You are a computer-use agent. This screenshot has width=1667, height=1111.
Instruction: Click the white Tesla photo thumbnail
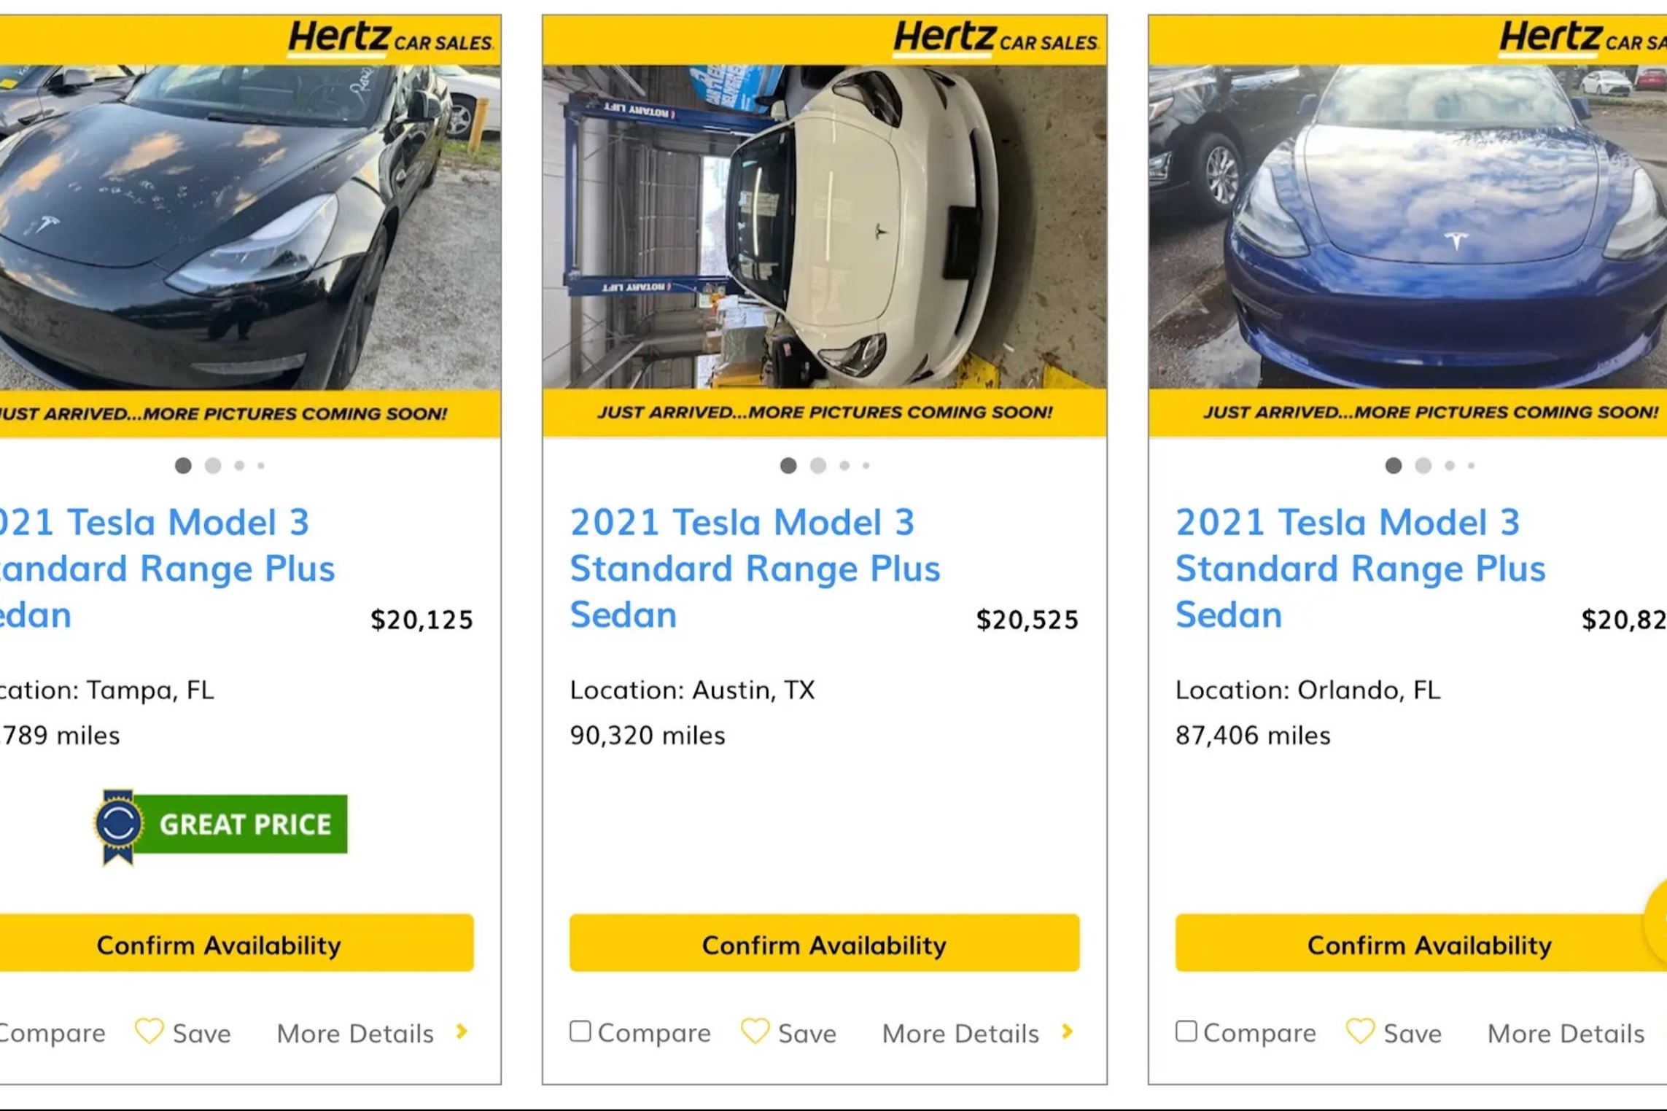click(x=824, y=226)
